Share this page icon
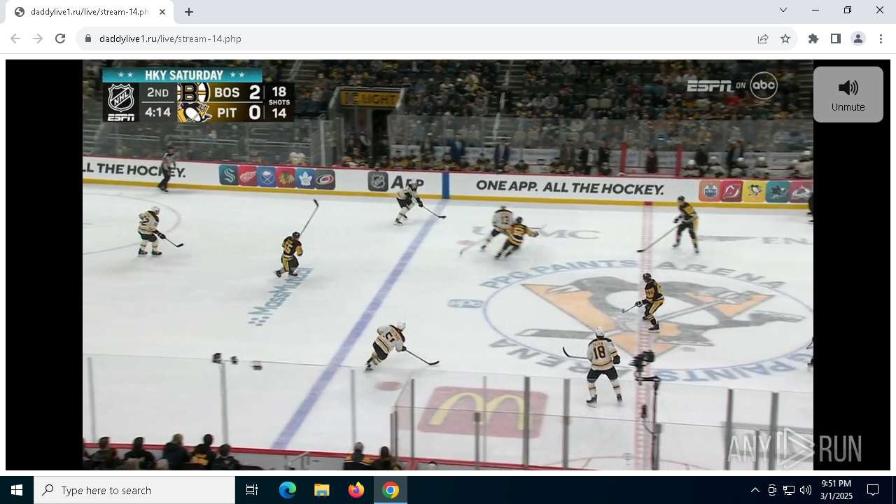Viewport: 896px width, 504px height. (x=763, y=38)
